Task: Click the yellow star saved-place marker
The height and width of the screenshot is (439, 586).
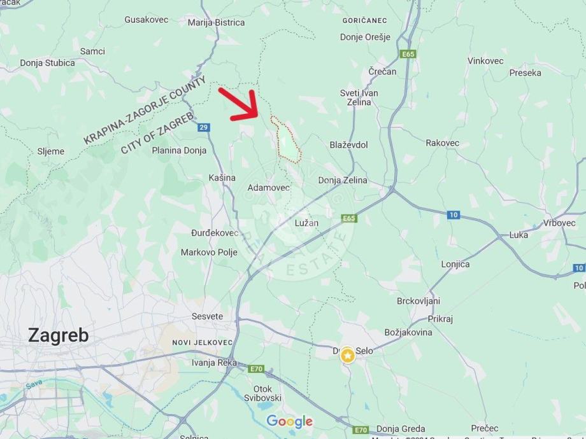Action: [x=348, y=356]
